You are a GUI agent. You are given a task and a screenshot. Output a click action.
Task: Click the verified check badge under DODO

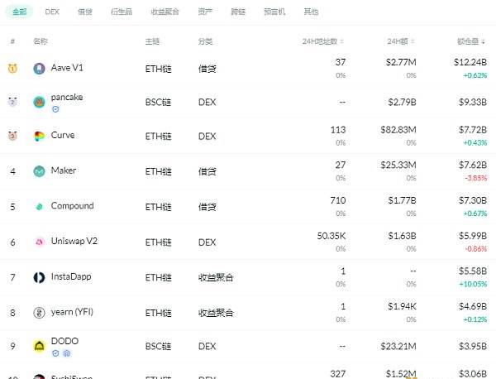point(55,353)
